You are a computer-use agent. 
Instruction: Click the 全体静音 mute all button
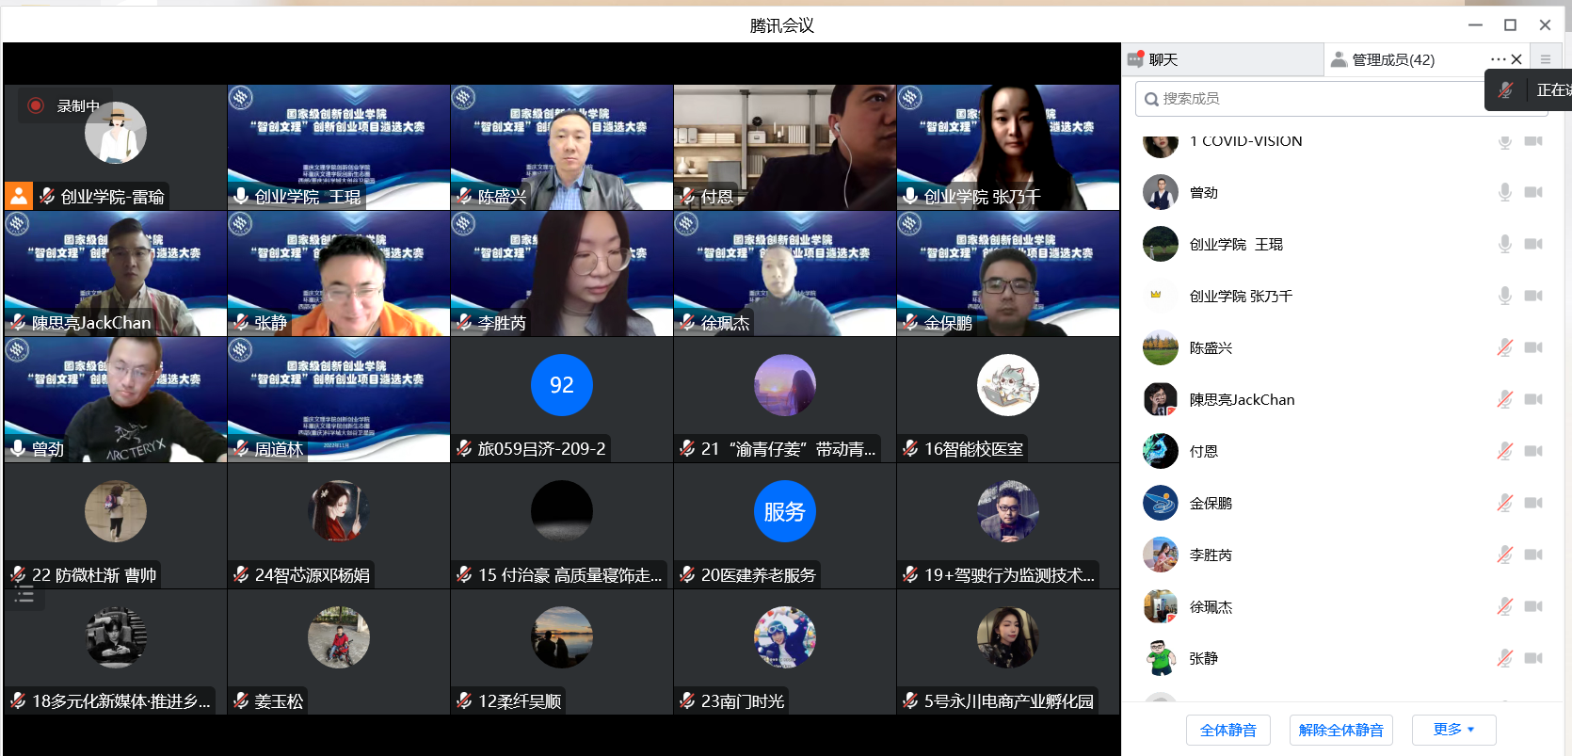pos(1227,730)
